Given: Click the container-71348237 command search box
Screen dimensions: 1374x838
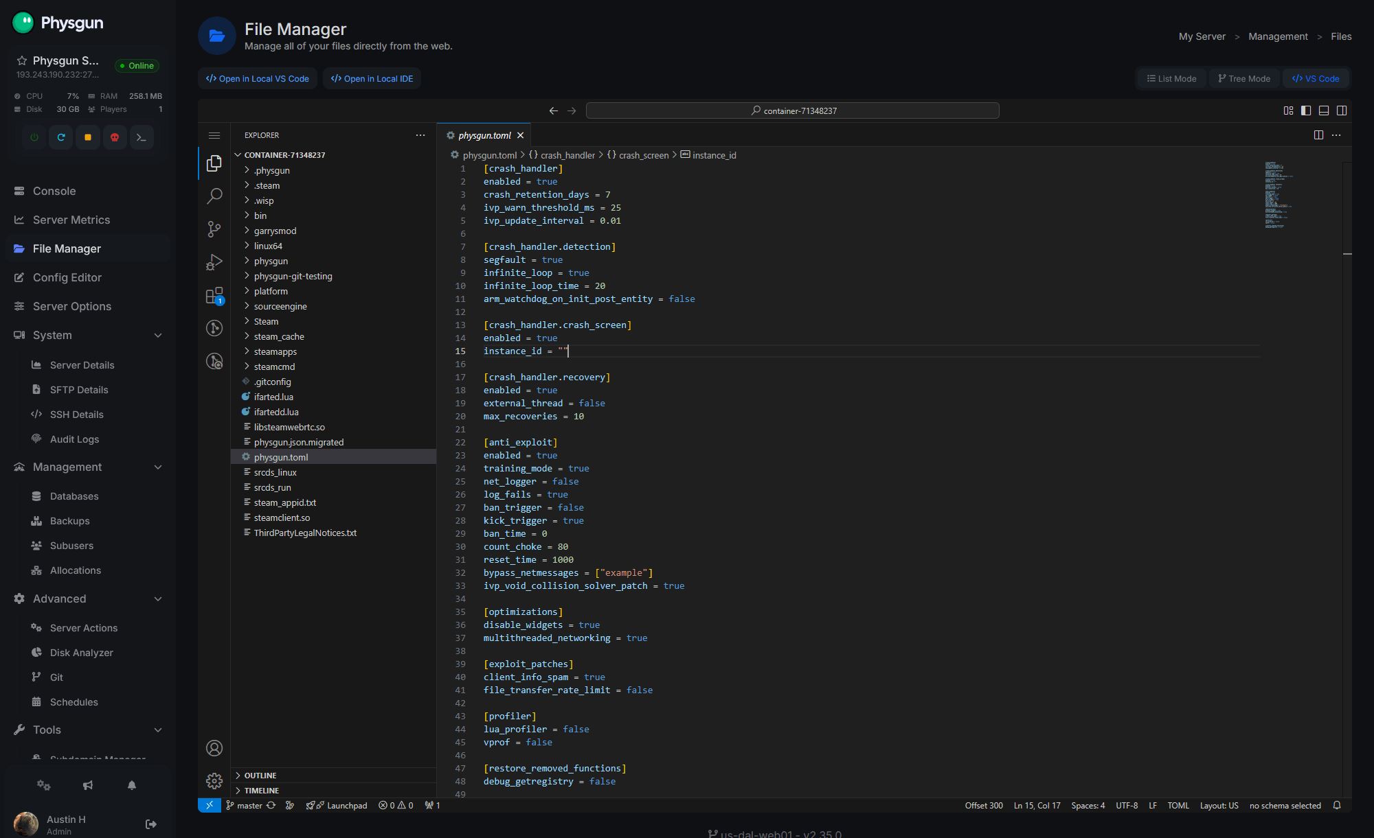Looking at the screenshot, I should coord(793,110).
